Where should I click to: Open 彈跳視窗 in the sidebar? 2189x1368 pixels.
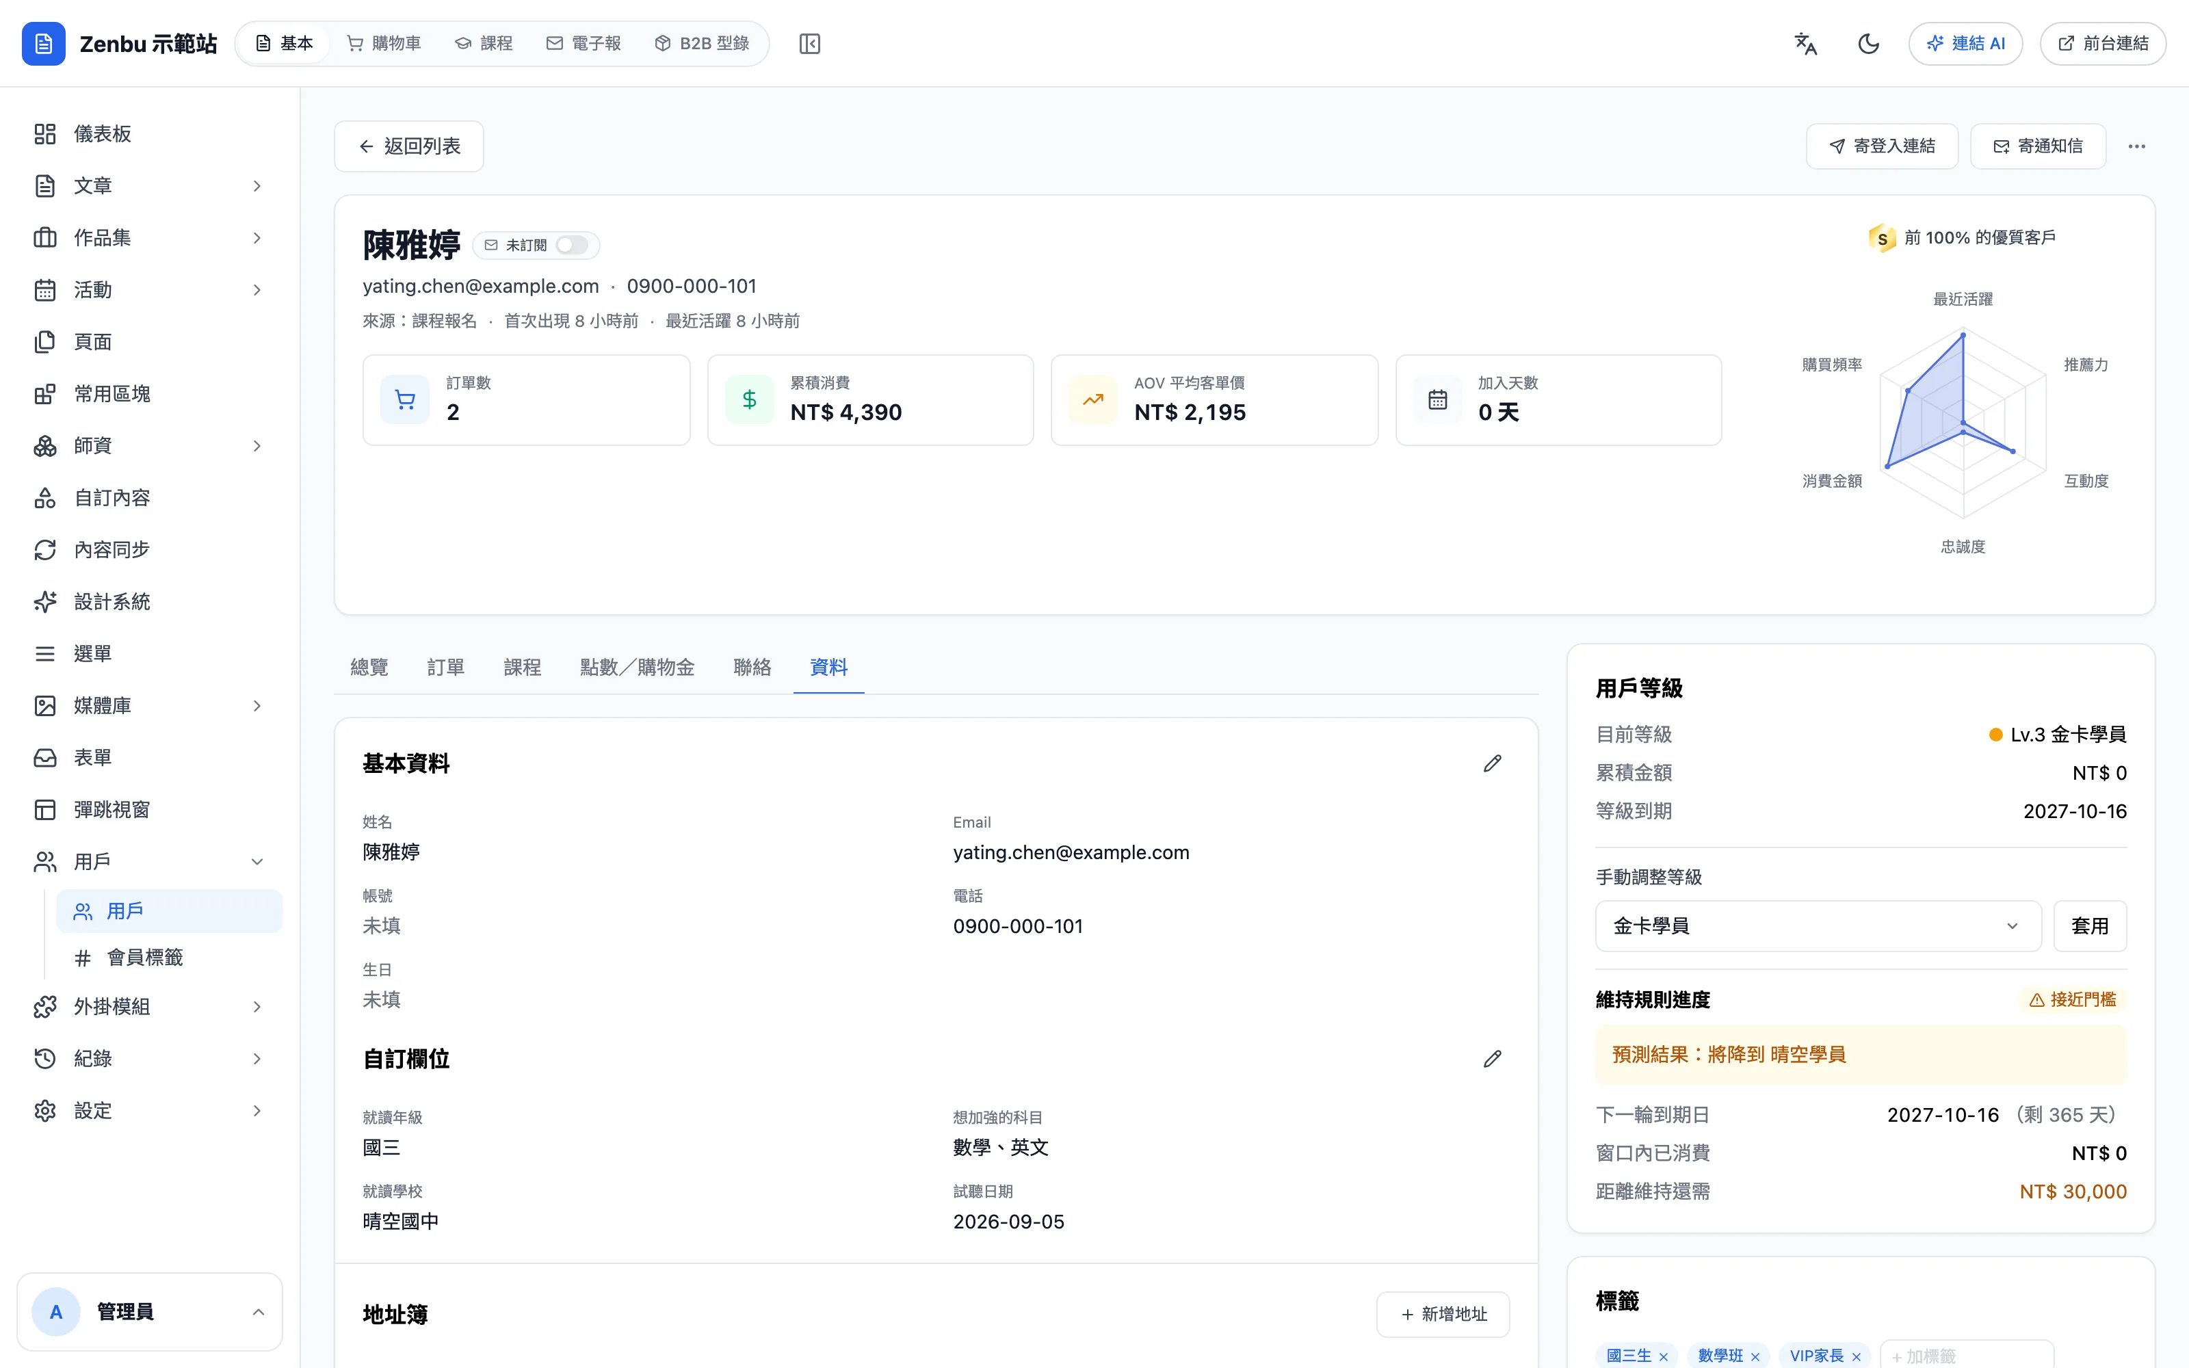pyautogui.click(x=150, y=810)
